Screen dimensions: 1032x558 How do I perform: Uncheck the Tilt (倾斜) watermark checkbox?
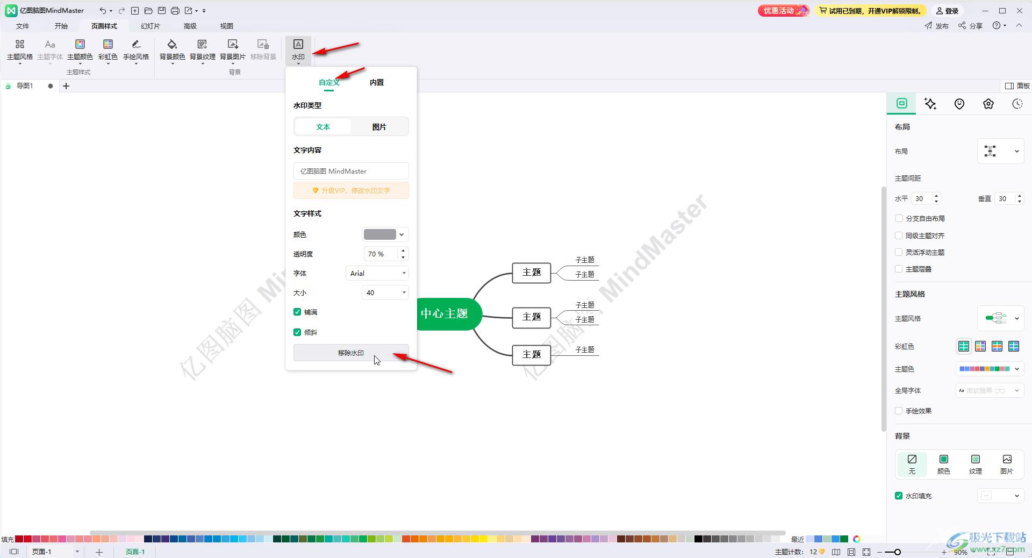click(297, 332)
